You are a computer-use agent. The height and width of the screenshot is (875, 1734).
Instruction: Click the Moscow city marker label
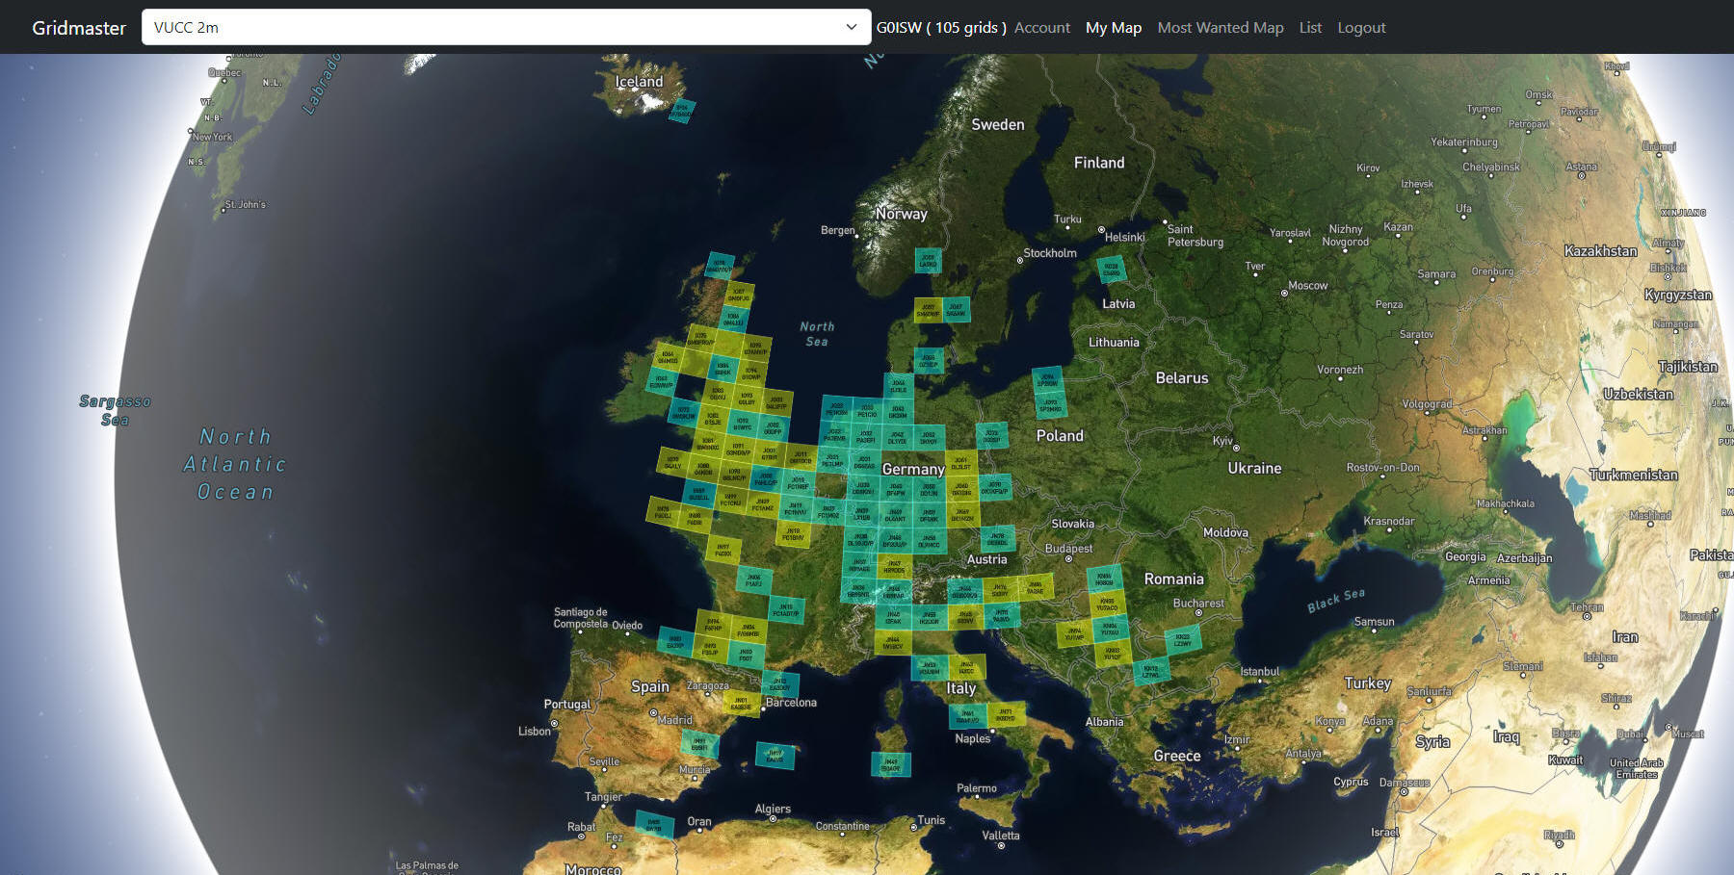(x=1307, y=286)
